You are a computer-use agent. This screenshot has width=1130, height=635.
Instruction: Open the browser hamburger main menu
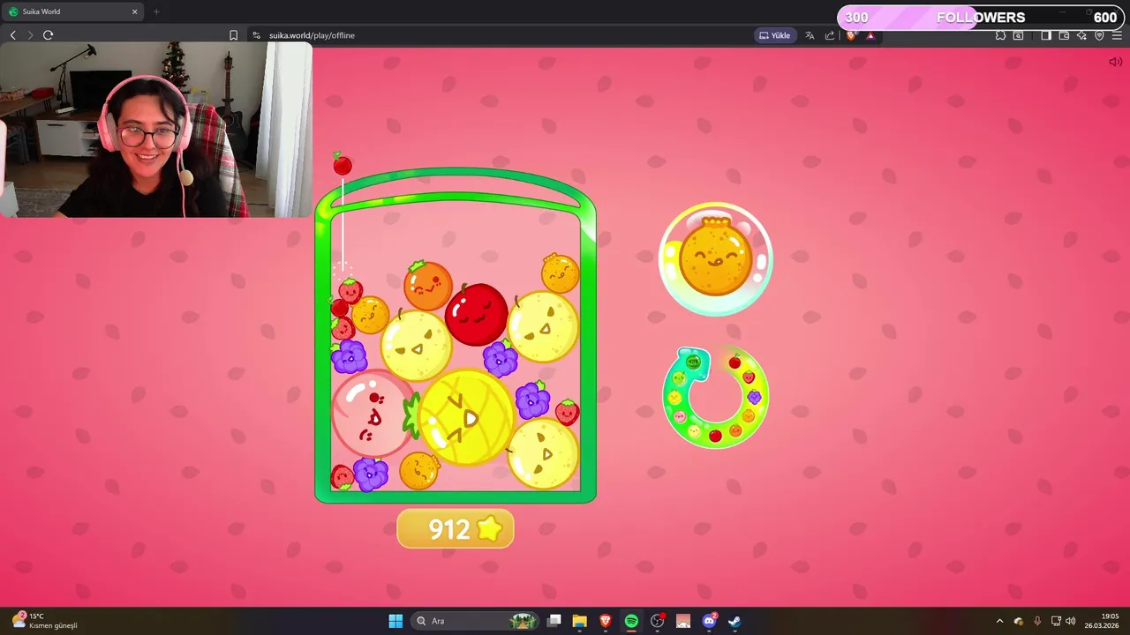coord(1117,35)
